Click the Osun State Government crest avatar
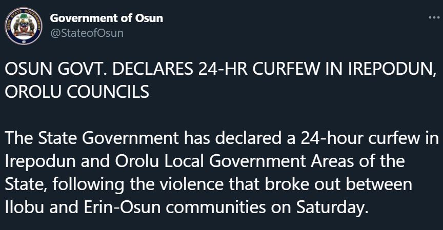 [24, 26]
